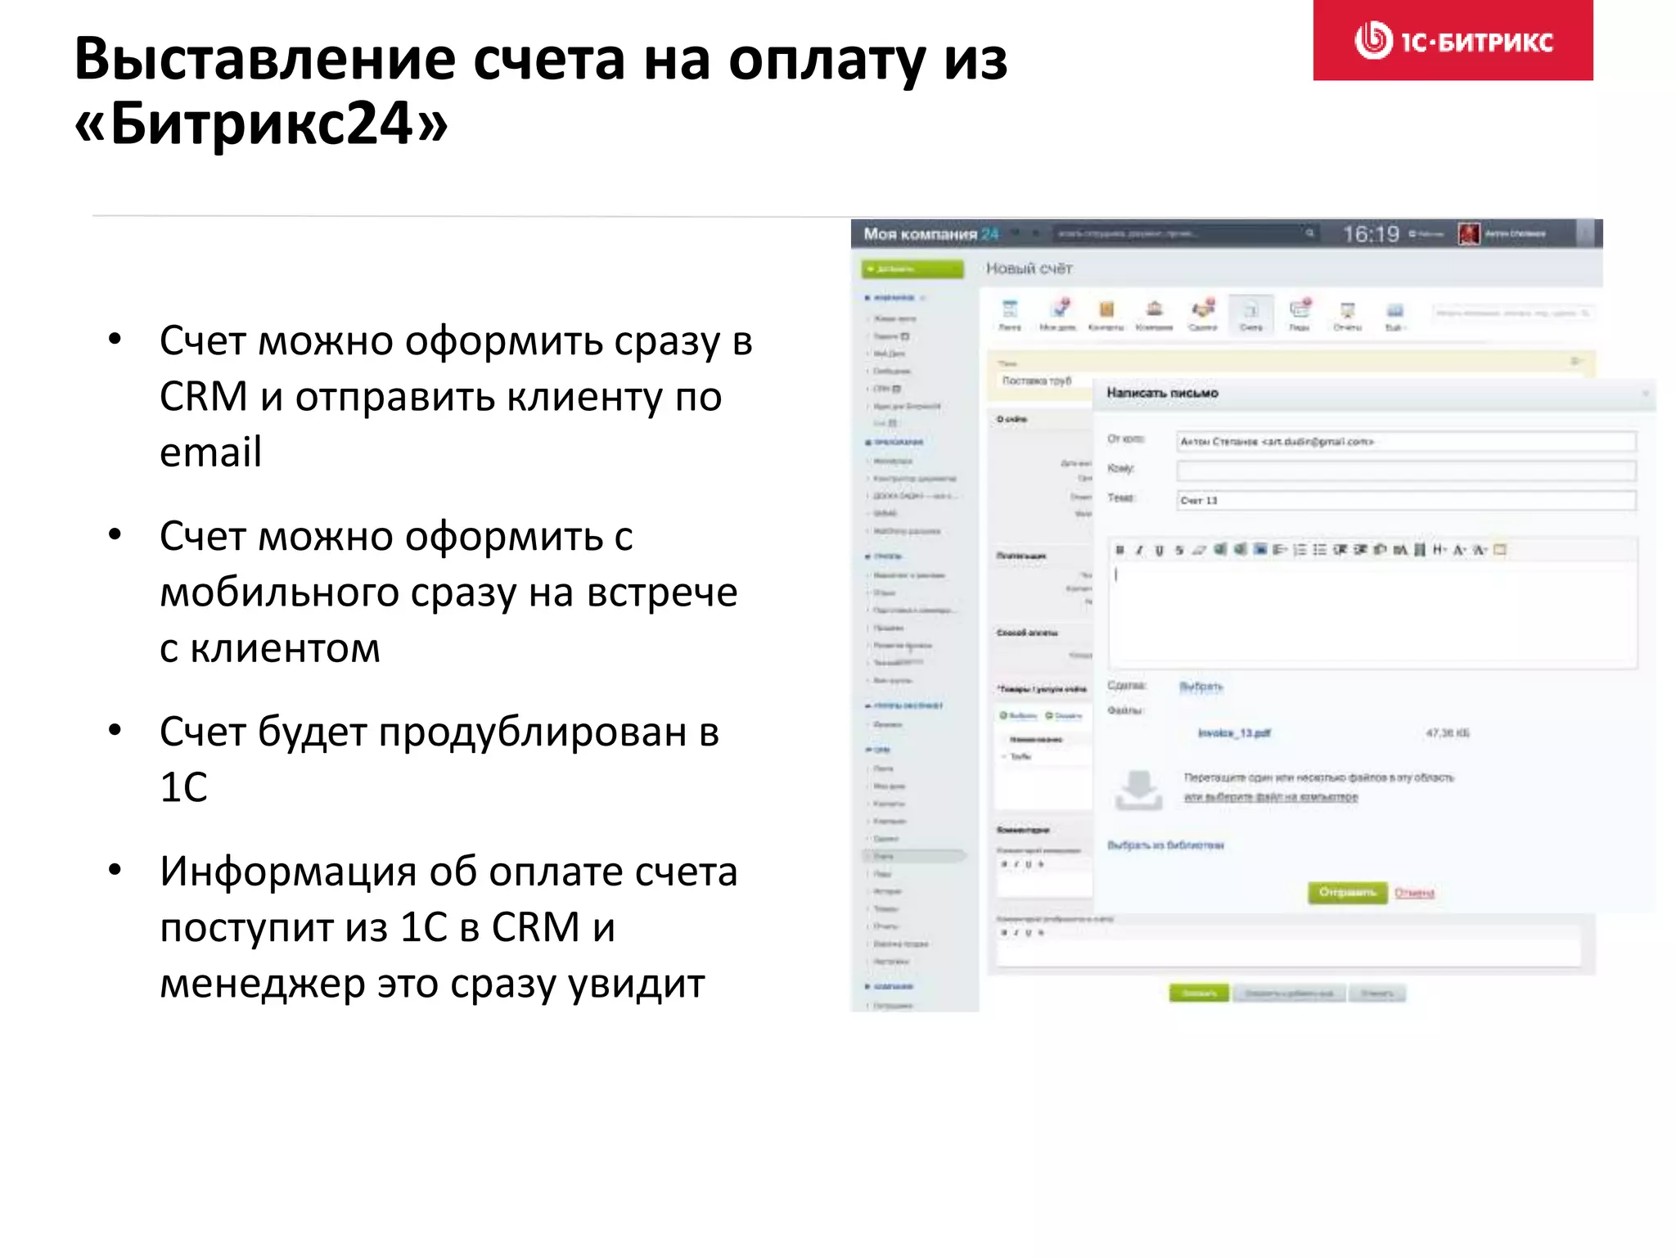The image size is (1676, 1257).
Task: Toggle strikethrough in the letter editor toolbar
Action: [x=1179, y=550]
